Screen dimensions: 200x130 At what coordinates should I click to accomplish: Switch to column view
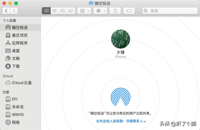(62, 11)
